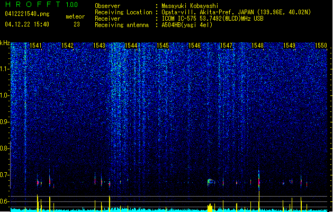Click the 1541 time marker
Screen dimensions: 333x212
point(35,46)
